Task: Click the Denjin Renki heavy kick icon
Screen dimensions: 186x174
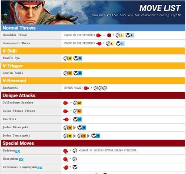Action: tap(78, 73)
